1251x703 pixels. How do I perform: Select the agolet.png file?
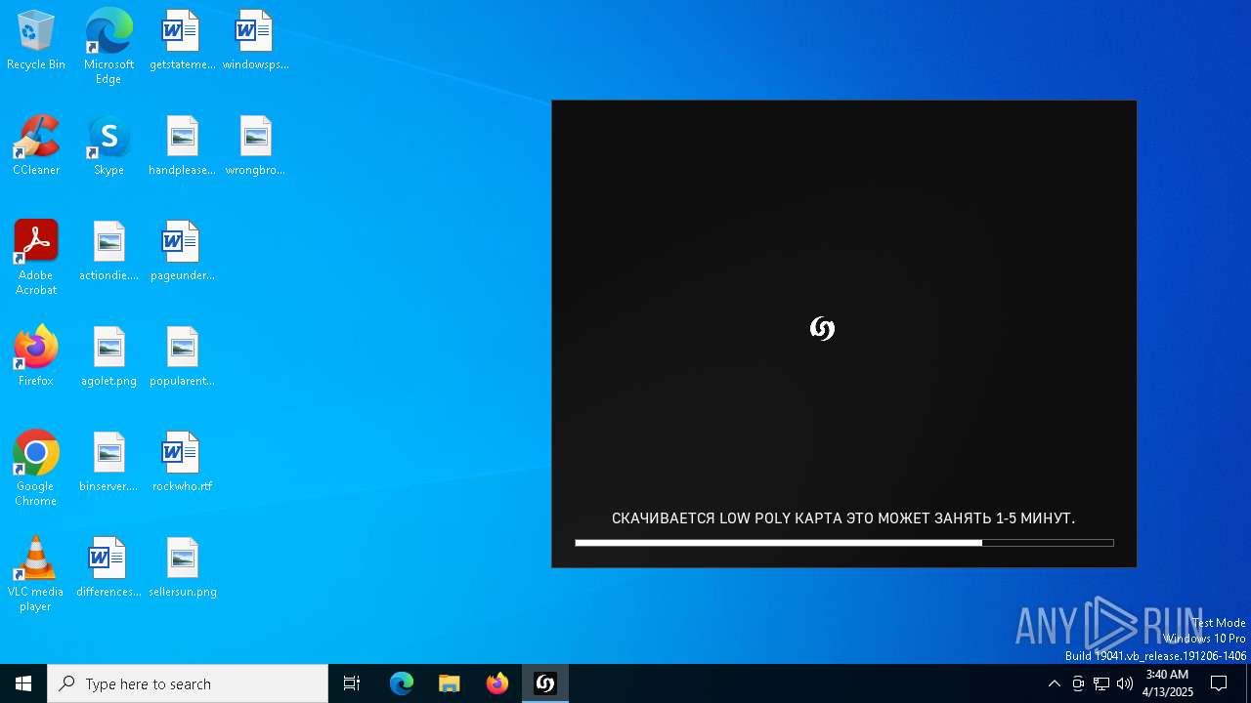tap(108, 357)
